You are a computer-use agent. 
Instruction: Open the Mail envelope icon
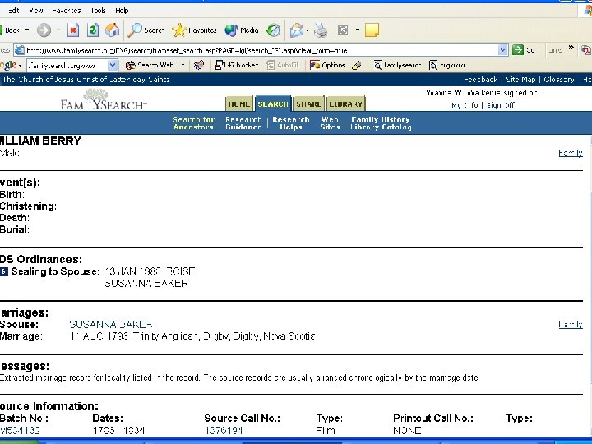click(x=297, y=30)
